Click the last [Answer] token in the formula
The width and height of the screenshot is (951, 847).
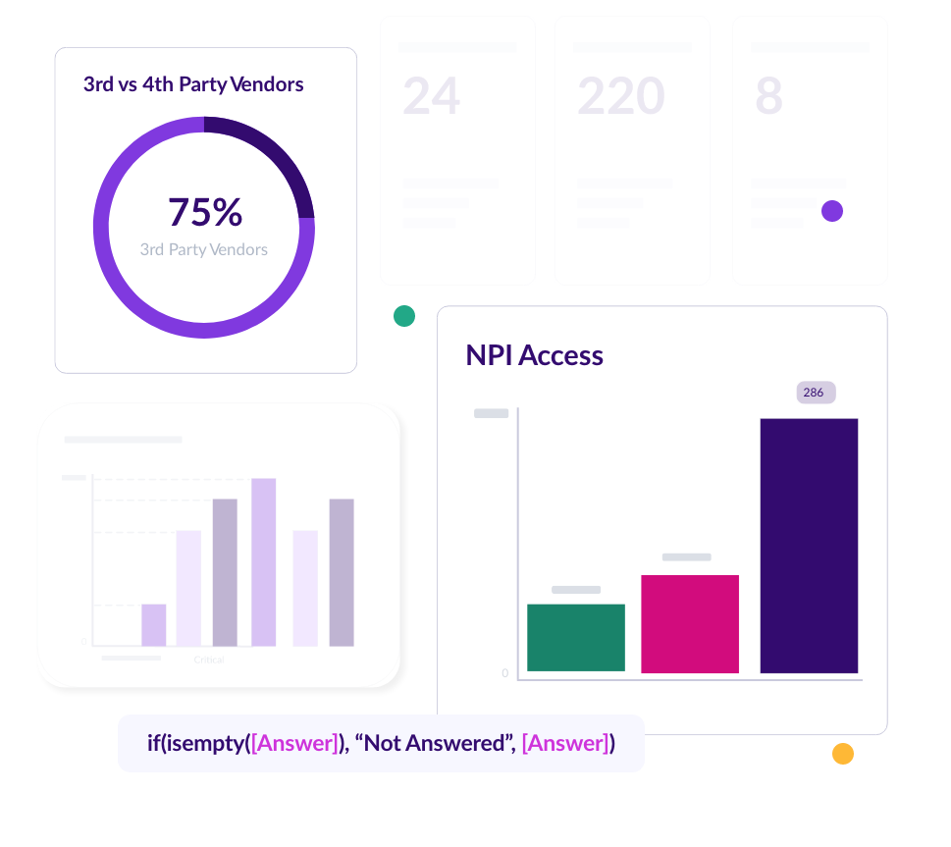tap(564, 743)
